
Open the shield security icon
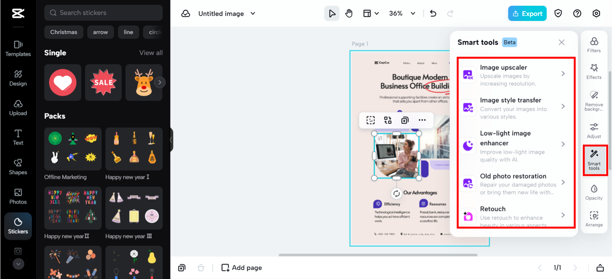click(558, 13)
